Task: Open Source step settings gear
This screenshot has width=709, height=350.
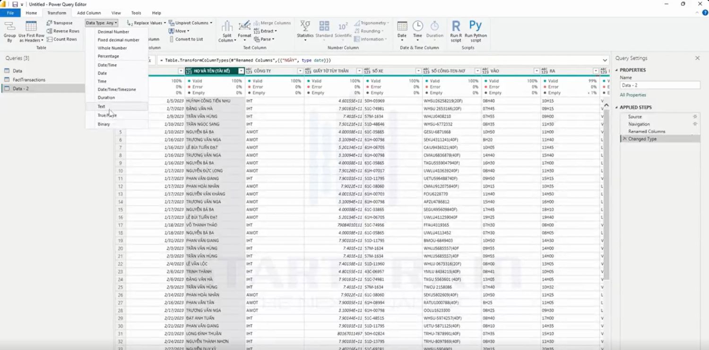Action: pos(695,116)
